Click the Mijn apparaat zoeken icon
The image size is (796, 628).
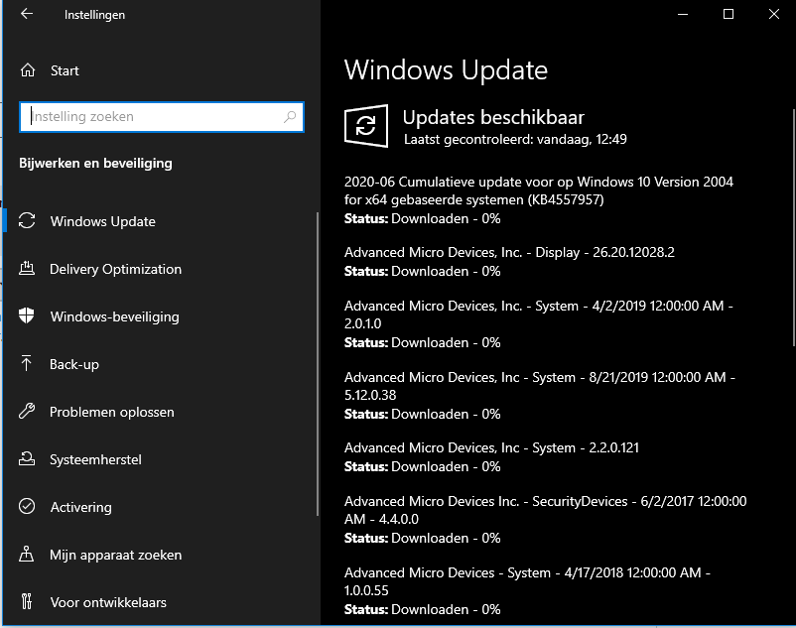tap(27, 554)
